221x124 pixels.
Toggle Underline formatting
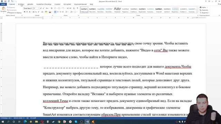29,12
